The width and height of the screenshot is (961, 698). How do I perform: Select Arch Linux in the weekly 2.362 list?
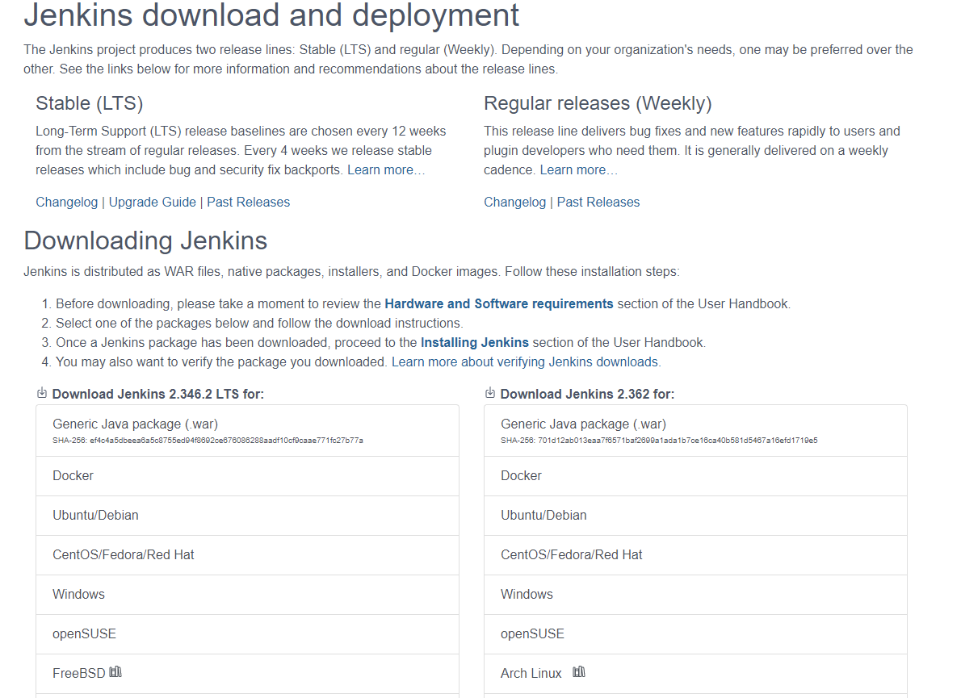click(x=695, y=674)
